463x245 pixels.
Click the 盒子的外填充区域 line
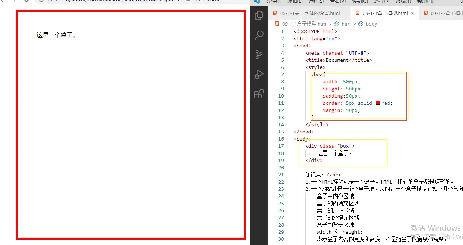(x=338, y=217)
